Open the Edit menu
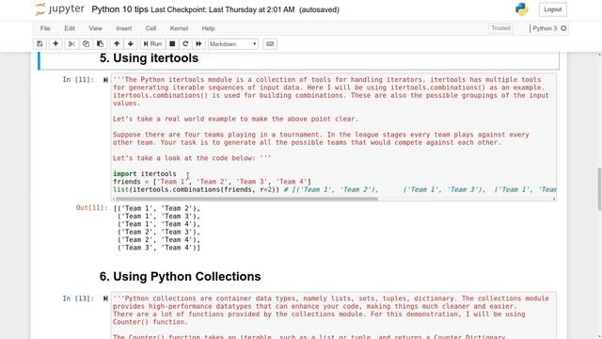The width and height of the screenshot is (602, 339). point(70,28)
